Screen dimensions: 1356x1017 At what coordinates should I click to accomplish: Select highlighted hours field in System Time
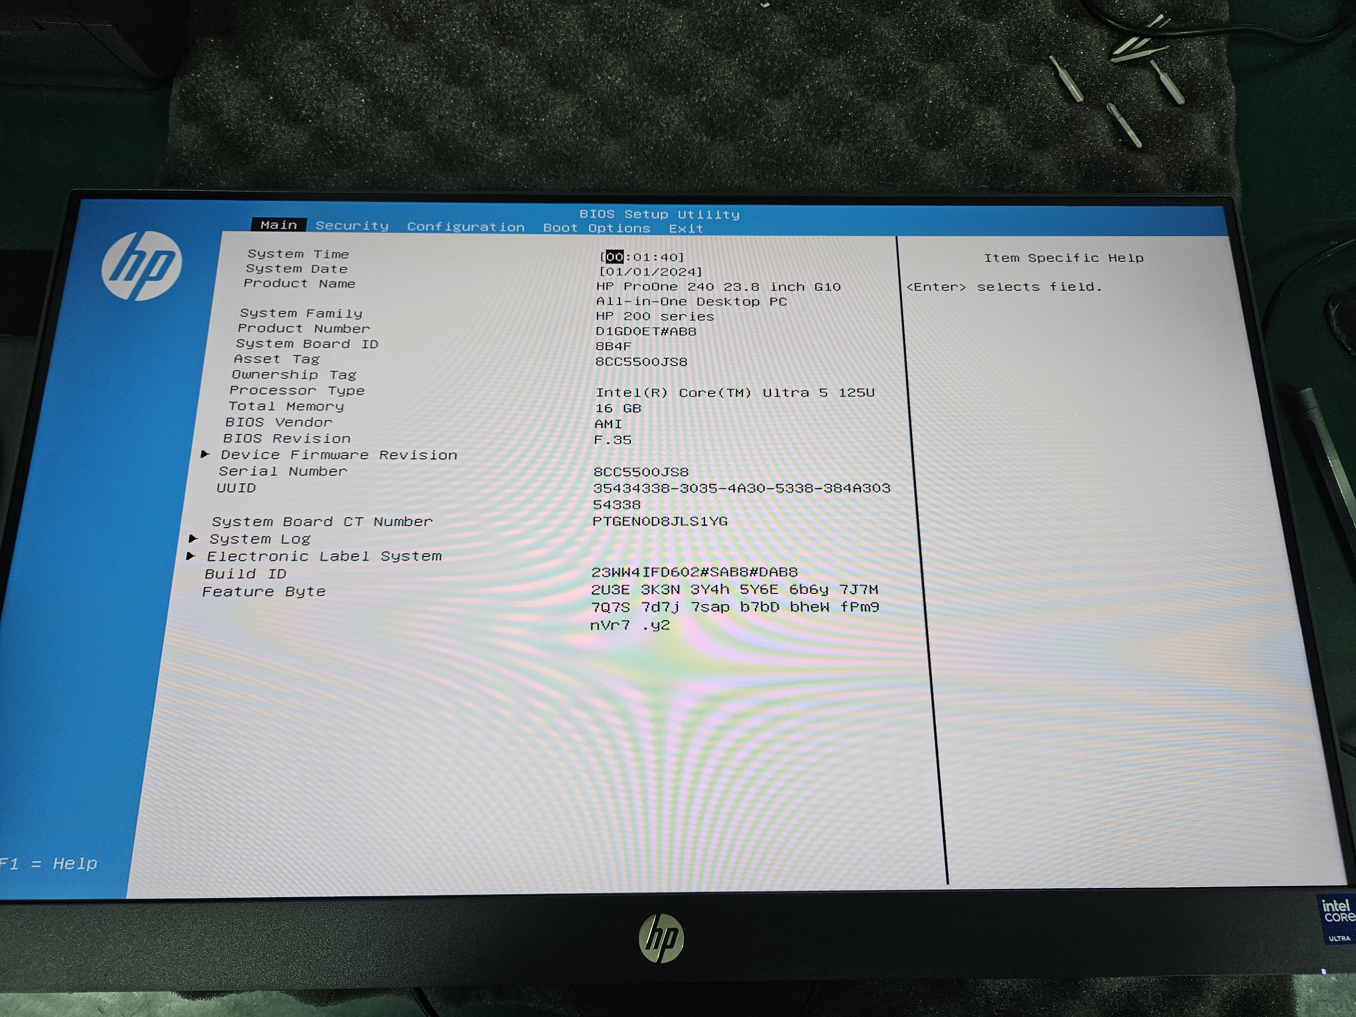pos(614,257)
